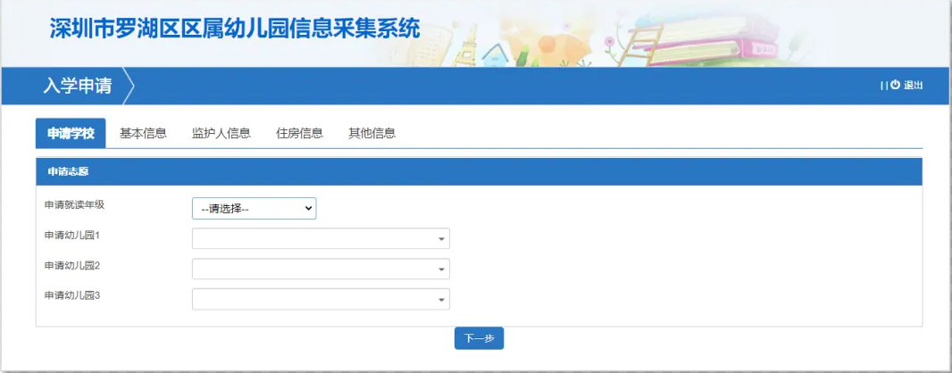Click the 申请幼儿园3 label
The image size is (952, 373).
(71, 295)
